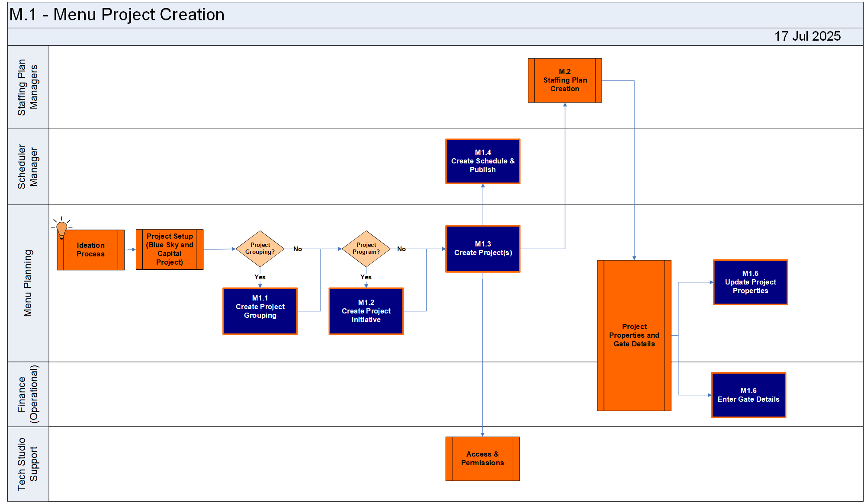Viewport: 864px width, 502px height.
Task: Open M1.2 Create Project Initiative step
Action: (x=366, y=311)
